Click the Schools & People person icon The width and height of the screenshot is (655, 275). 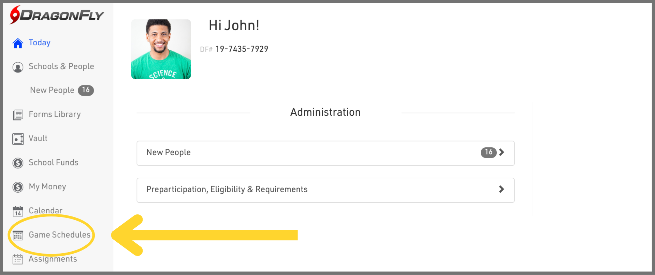18,67
